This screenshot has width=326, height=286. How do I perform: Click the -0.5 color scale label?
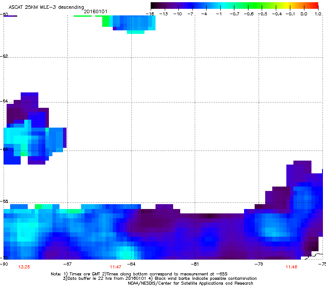(x=263, y=14)
